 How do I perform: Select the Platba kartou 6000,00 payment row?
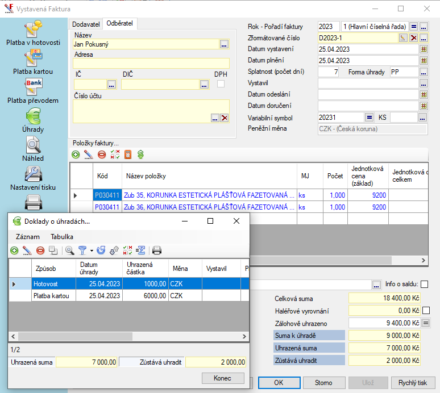(129, 296)
